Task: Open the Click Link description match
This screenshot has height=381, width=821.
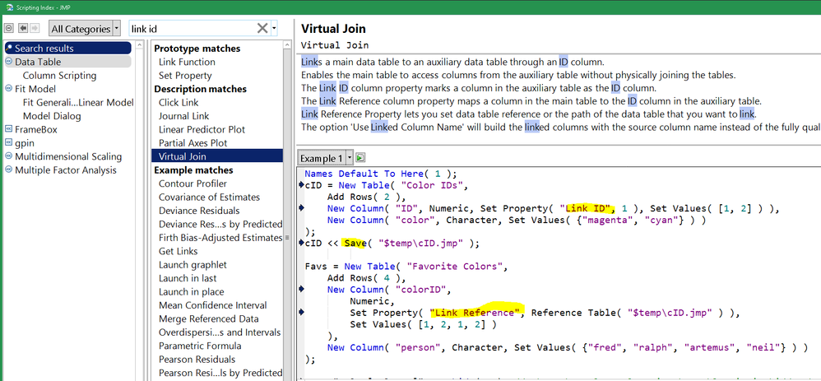Action: (x=179, y=103)
